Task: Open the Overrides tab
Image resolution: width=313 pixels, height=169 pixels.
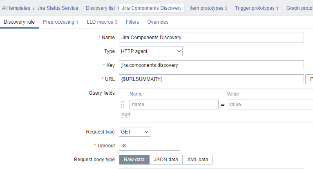Action: tap(158, 22)
